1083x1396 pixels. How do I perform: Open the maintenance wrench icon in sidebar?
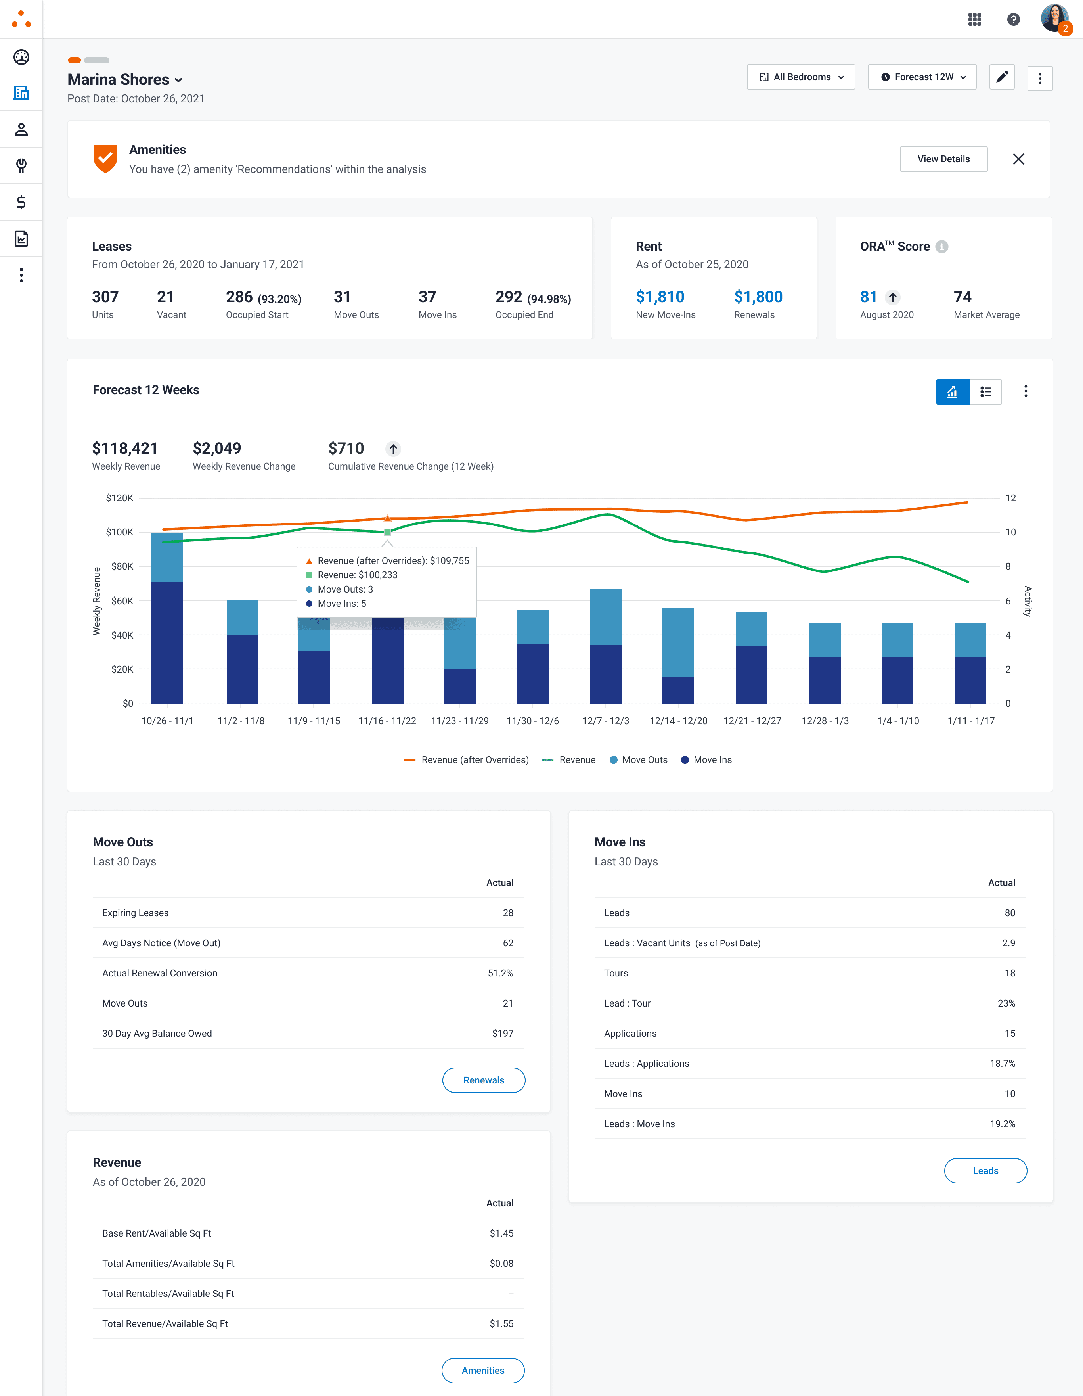pos(21,166)
